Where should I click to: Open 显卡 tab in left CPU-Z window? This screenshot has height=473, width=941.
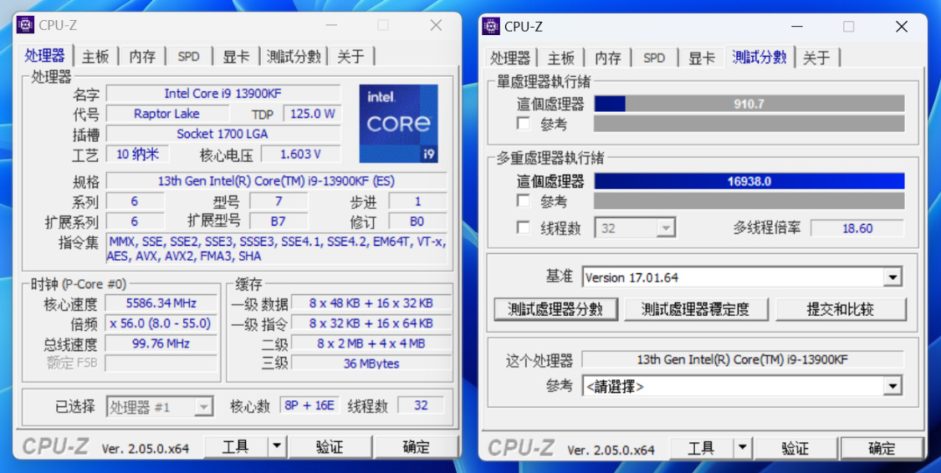tap(236, 57)
